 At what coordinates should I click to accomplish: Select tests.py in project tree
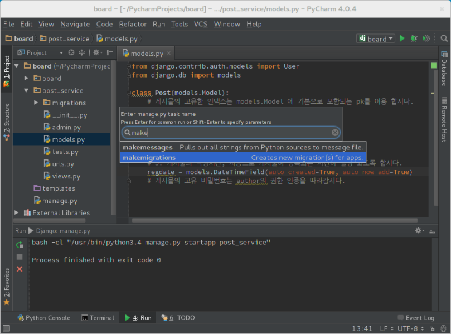(x=61, y=152)
